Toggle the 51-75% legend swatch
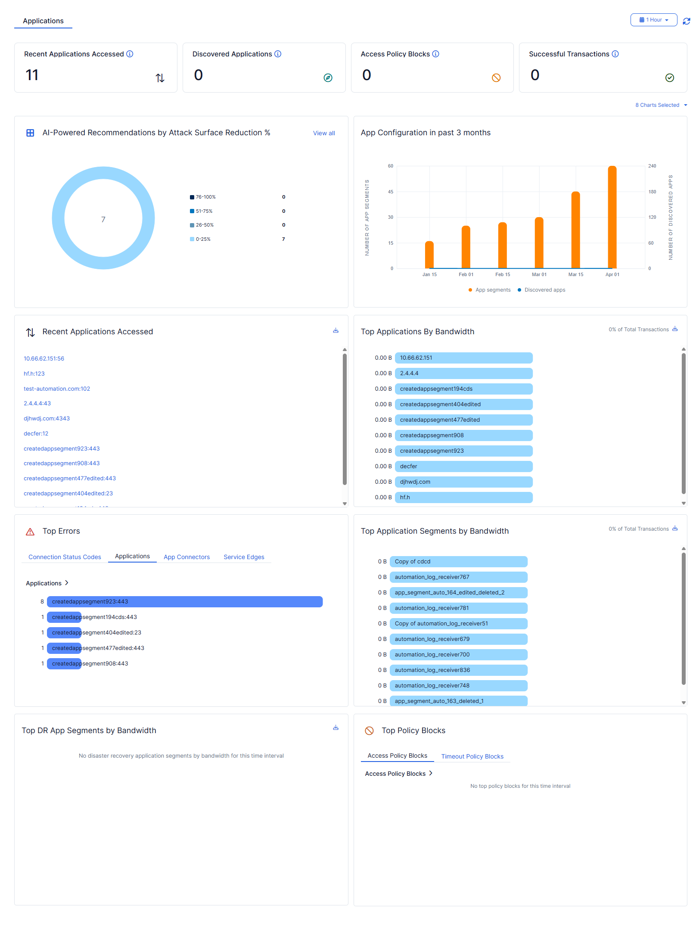 pyautogui.click(x=192, y=211)
